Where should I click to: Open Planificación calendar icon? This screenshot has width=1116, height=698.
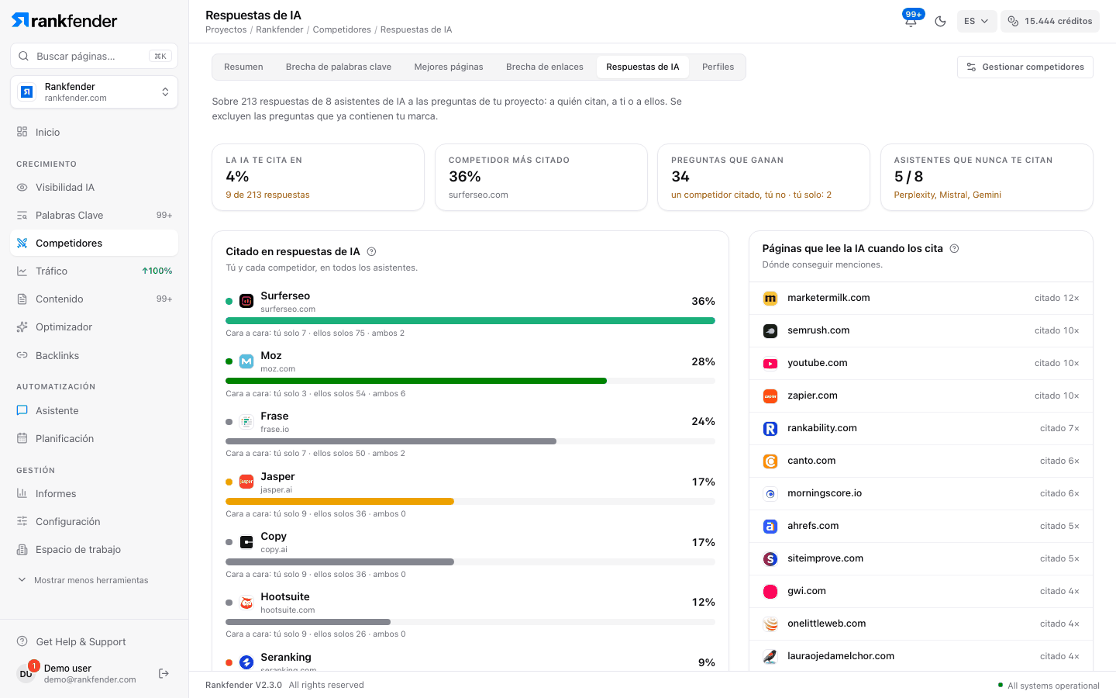tap(22, 438)
